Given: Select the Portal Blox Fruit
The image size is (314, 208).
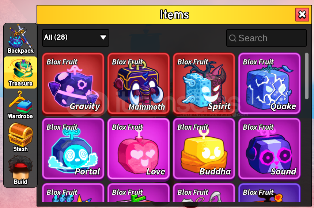Looking at the screenshot, I should [73, 149].
